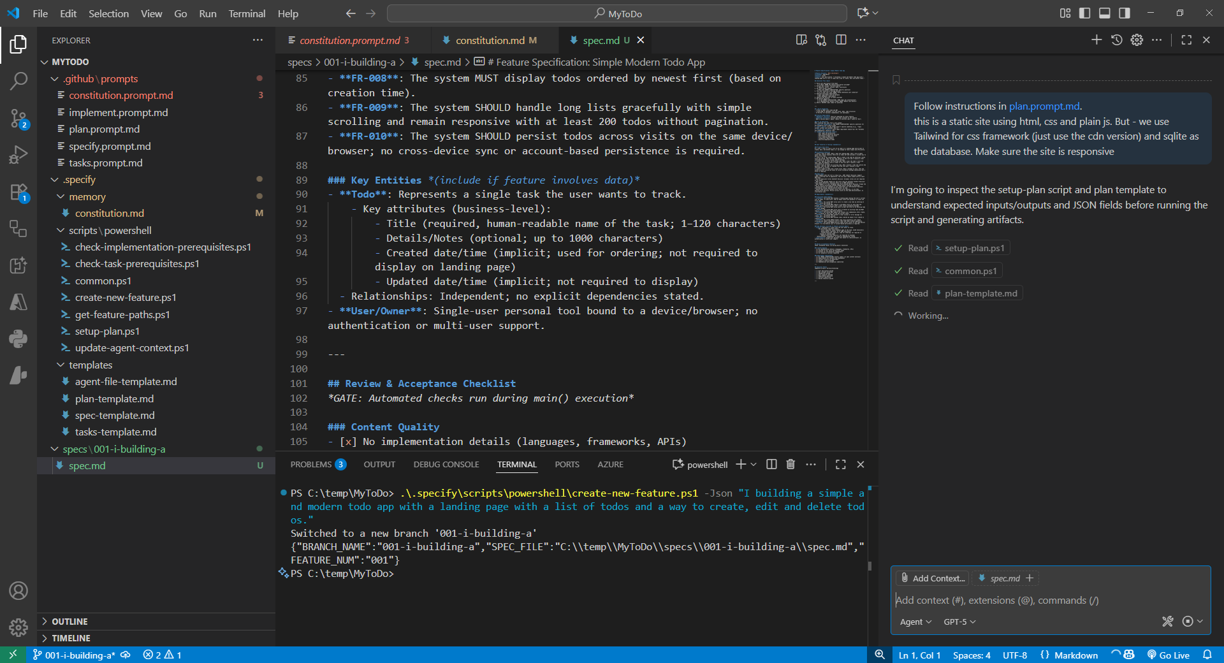Toggle the secondary side bar layout button
Screen dimensions: 1224x663
1125,13
